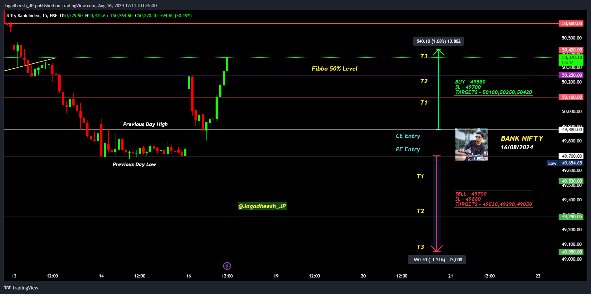The height and width of the screenshot is (294, 591).
Task: Click the Low 49,654.65 price tag
Action: 565,163
